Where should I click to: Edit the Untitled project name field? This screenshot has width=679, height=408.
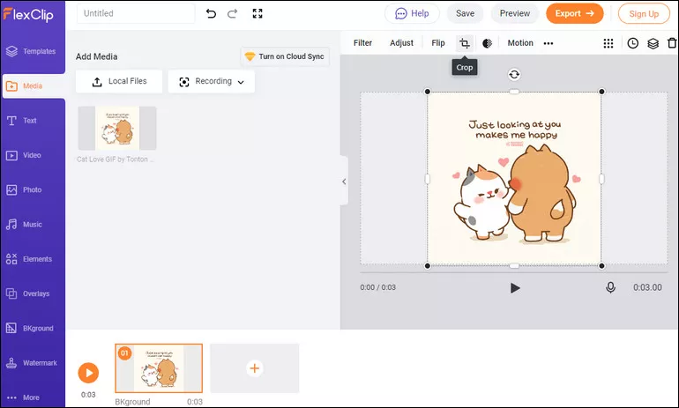tap(136, 13)
